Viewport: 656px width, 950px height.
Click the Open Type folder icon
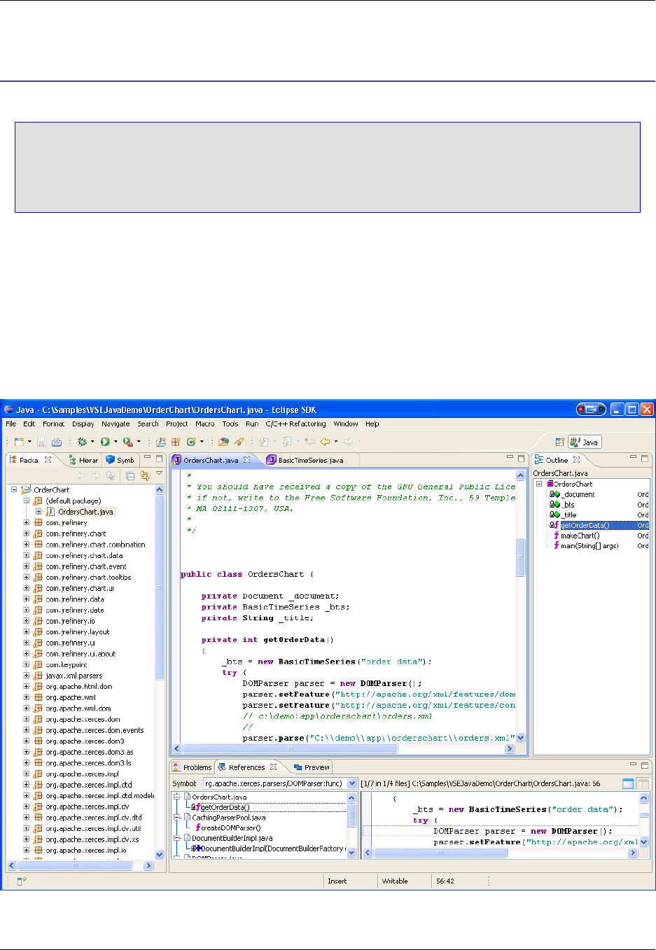[x=224, y=442]
